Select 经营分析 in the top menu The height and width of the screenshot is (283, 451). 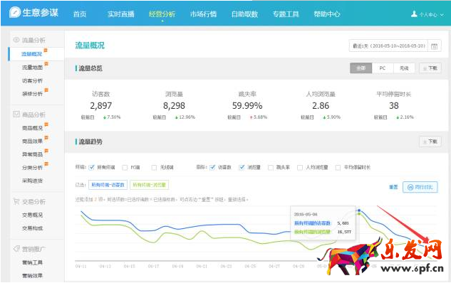tap(162, 14)
